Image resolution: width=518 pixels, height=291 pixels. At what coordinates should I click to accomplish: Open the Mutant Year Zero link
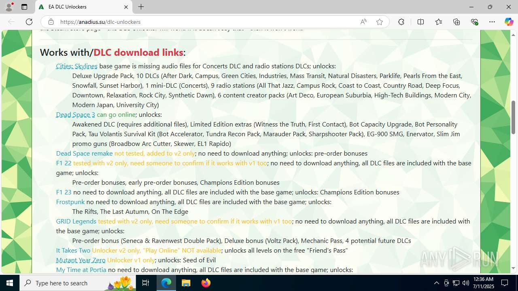point(81,260)
